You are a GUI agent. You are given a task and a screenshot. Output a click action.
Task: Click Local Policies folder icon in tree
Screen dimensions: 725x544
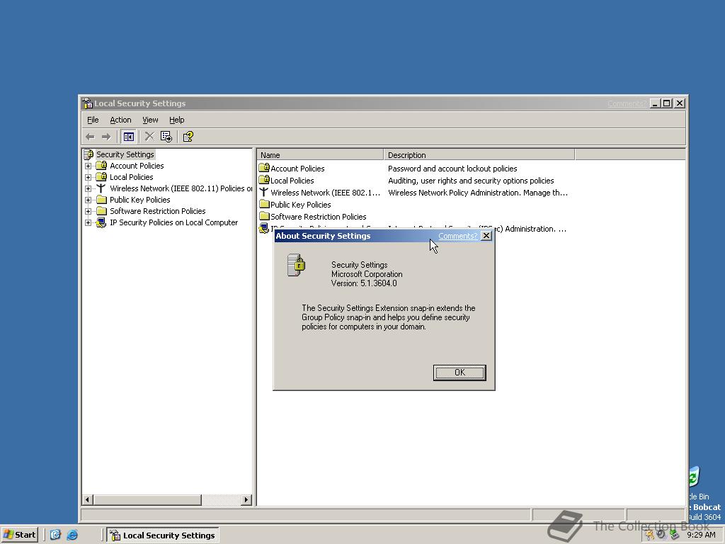[x=101, y=176]
